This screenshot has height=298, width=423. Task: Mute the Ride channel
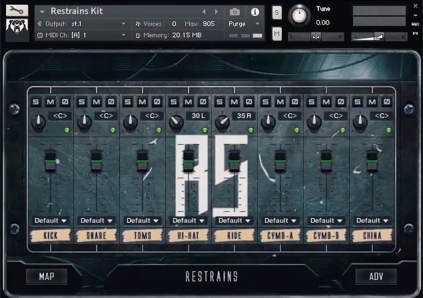tap(234, 102)
